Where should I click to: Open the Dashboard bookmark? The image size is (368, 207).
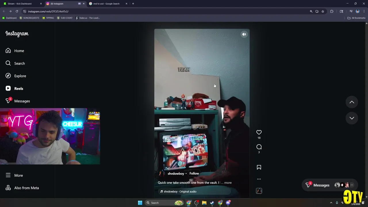(9, 18)
